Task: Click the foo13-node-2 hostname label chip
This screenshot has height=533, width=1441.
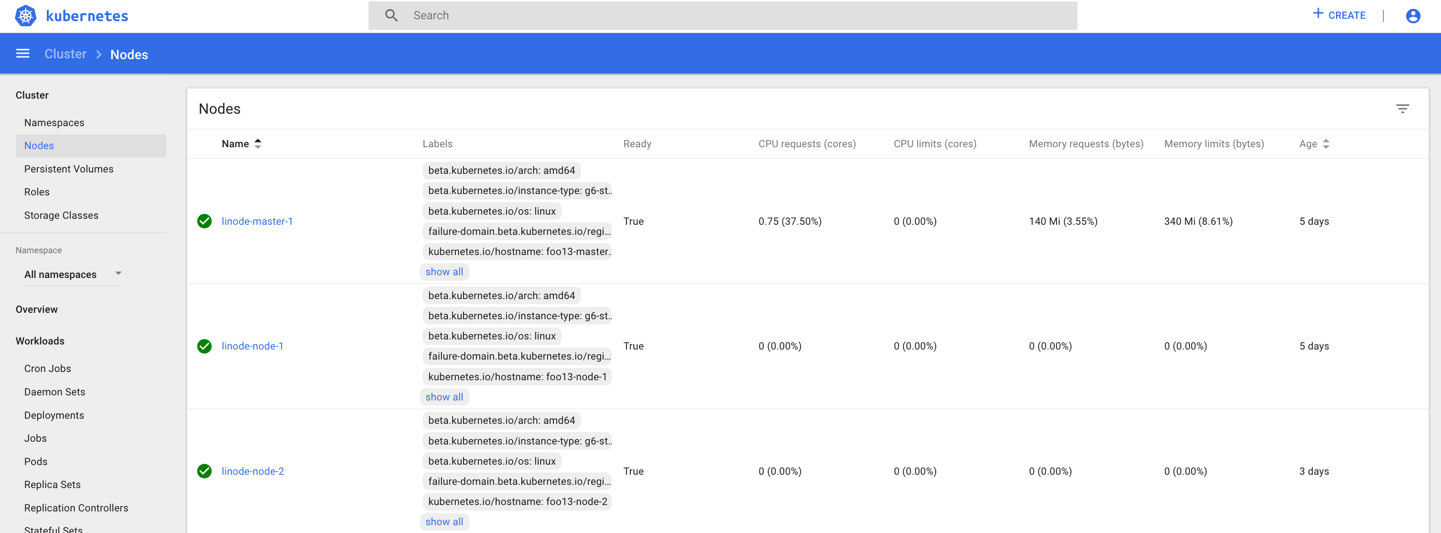Action: pos(518,502)
